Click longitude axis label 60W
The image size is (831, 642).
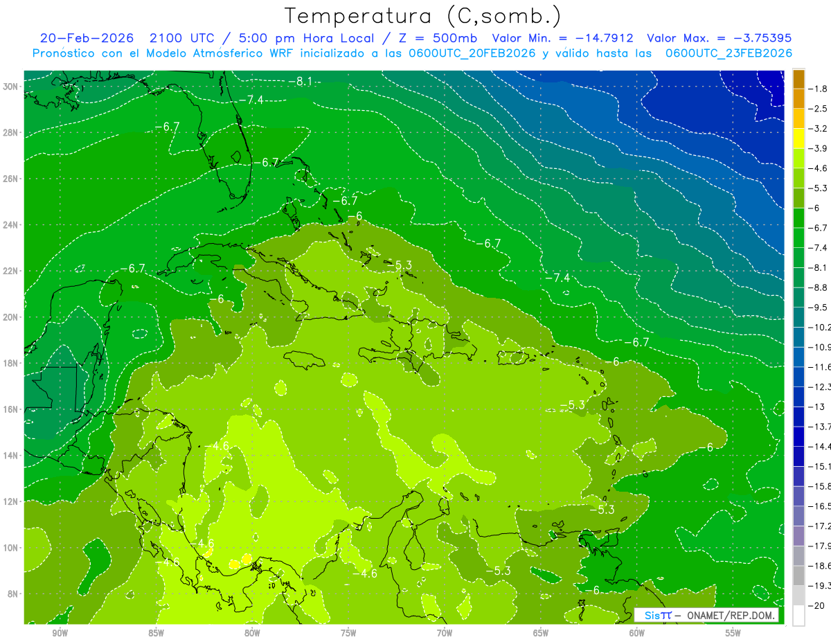637,634
